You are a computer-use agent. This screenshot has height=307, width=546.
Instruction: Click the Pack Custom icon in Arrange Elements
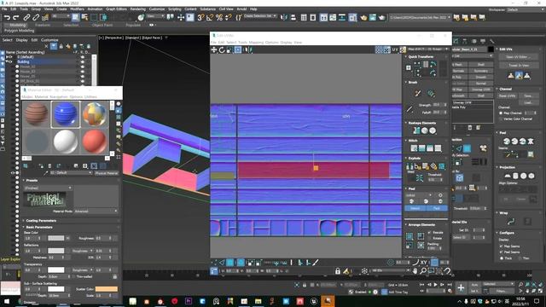[409, 236]
